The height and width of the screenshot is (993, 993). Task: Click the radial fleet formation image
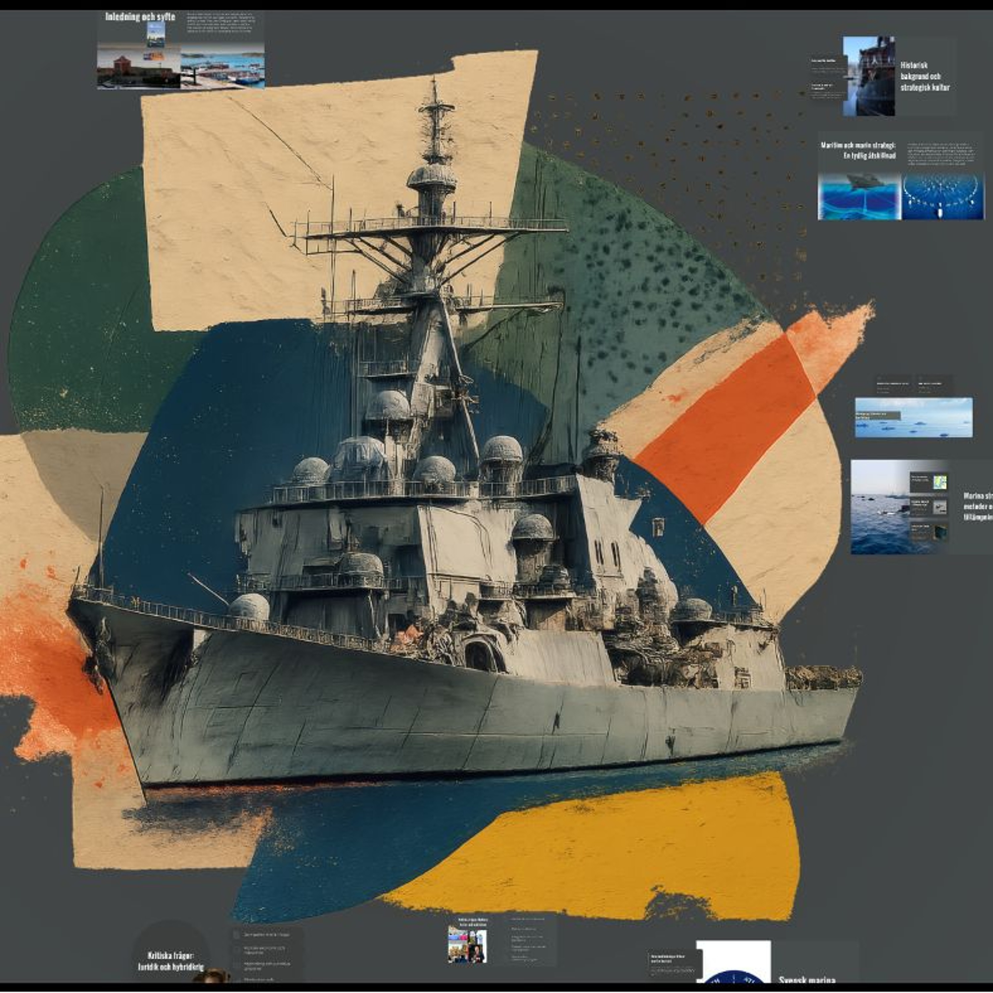(943, 197)
